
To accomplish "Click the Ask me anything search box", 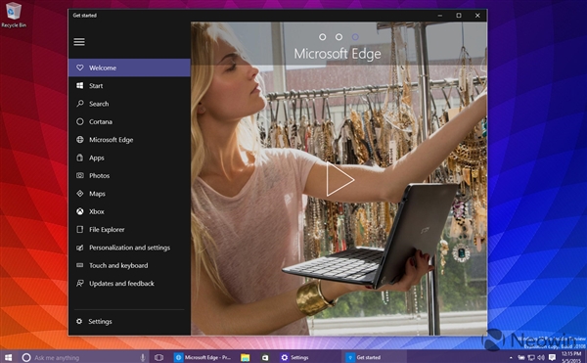I will (x=83, y=357).
